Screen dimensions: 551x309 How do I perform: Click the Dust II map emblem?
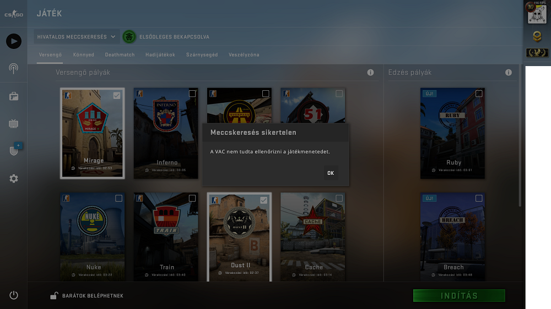click(239, 223)
